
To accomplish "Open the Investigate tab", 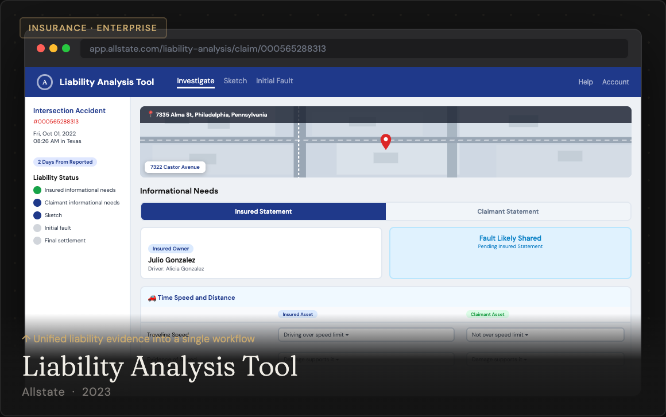I will click(195, 81).
